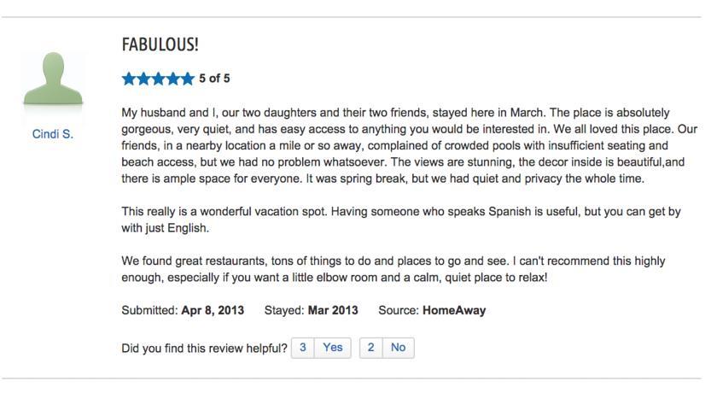
Task: Click the second blue rating star
Action: click(144, 79)
